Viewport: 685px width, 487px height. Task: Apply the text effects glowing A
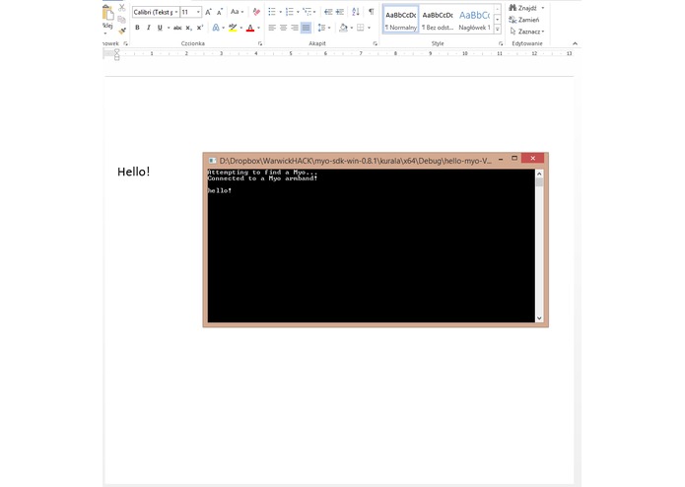(216, 28)
